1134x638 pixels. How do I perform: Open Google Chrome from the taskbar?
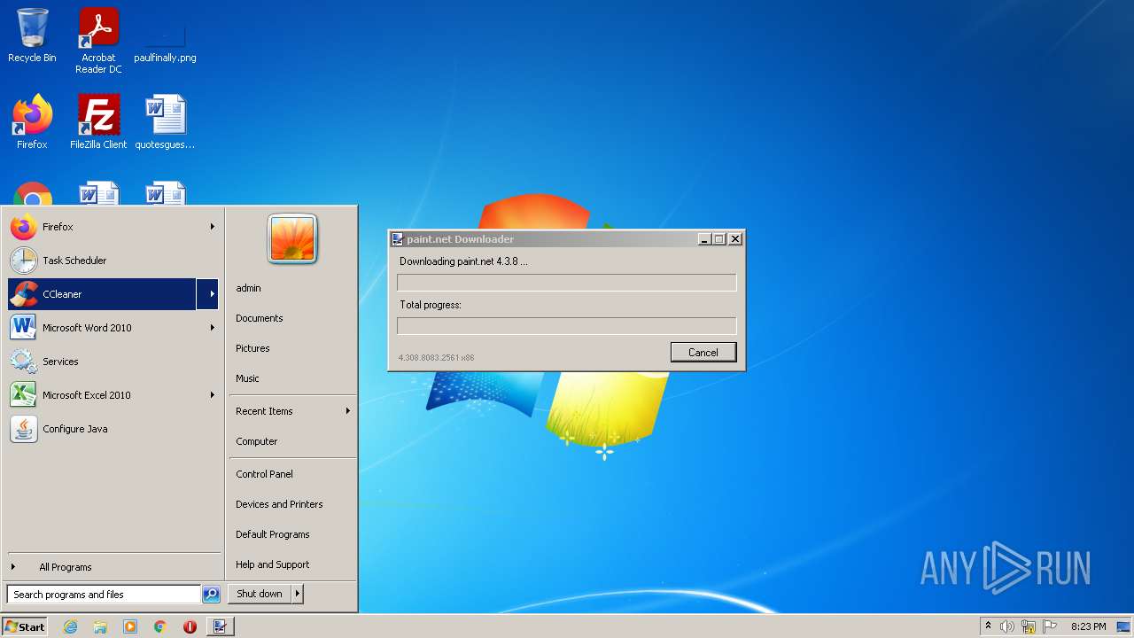pyautogui.click(x=160, y=626)
